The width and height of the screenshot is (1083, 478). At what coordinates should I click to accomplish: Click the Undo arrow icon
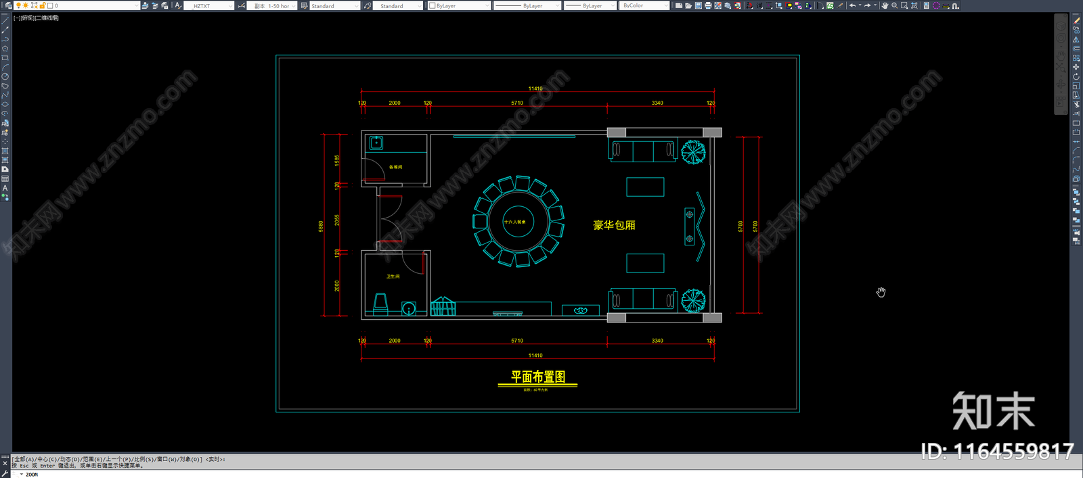[853, 5]
